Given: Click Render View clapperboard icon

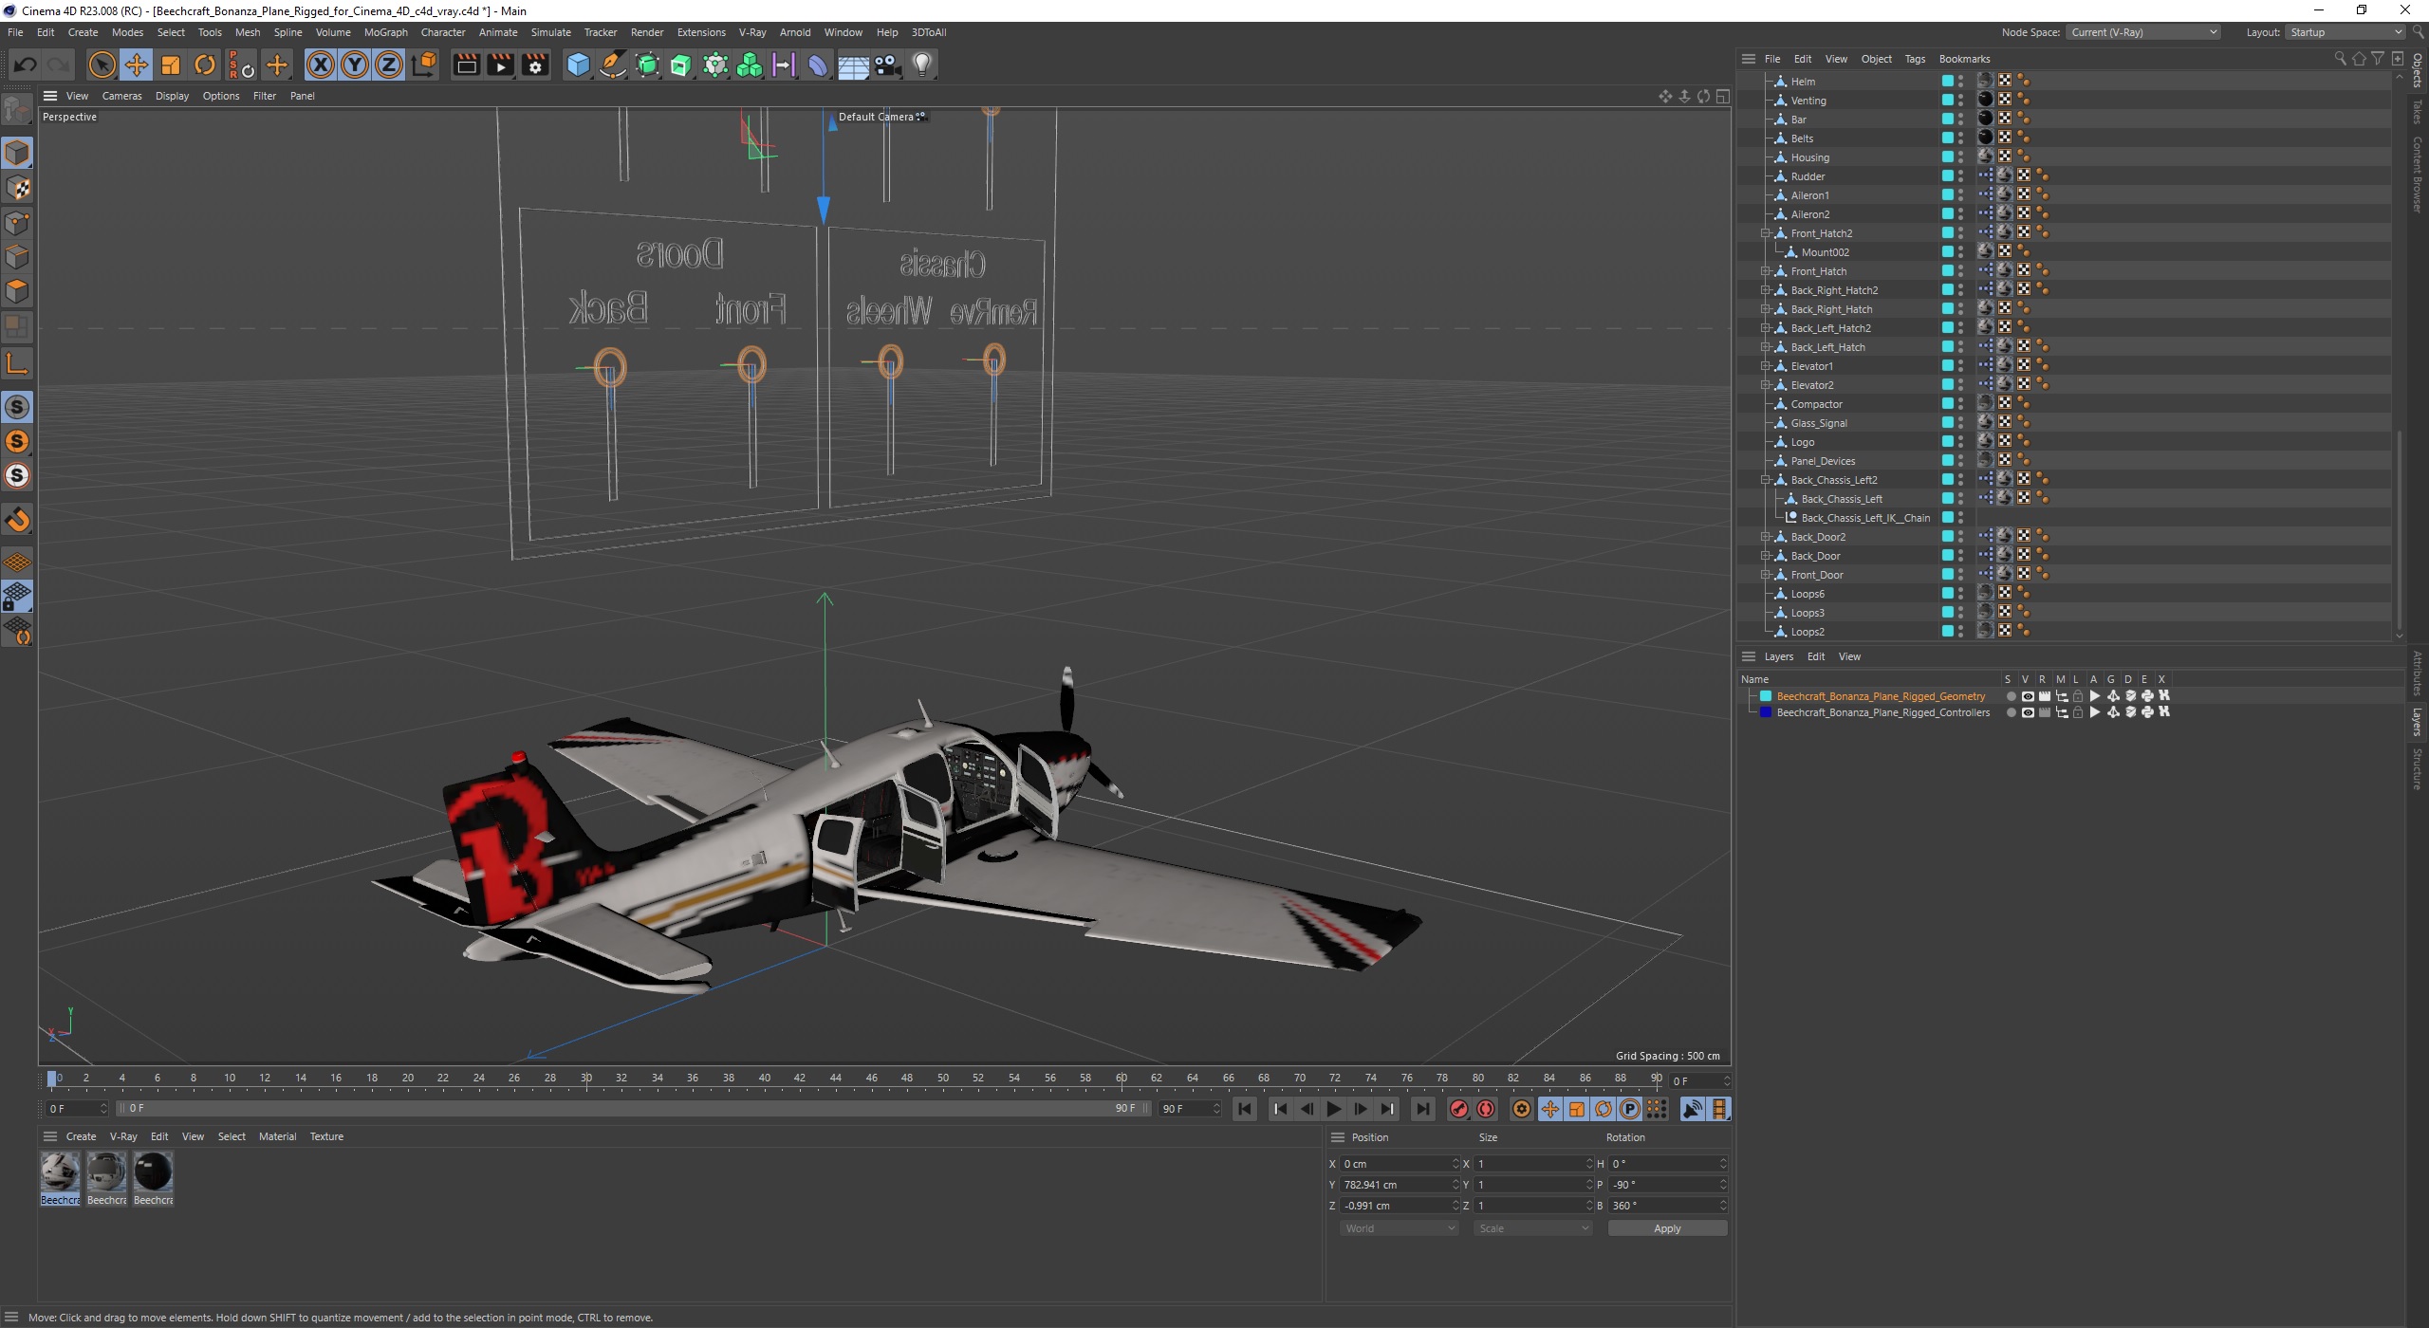Looking at the screenshot, I should (466, 65).
